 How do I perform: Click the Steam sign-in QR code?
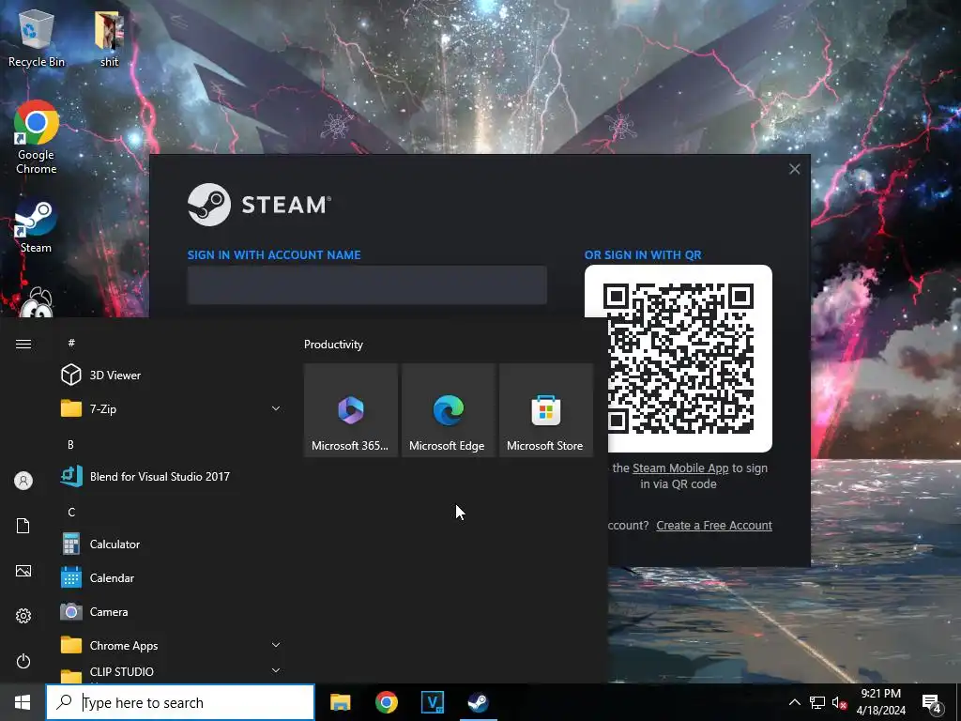pyautogui.click(x=678, y=358)
